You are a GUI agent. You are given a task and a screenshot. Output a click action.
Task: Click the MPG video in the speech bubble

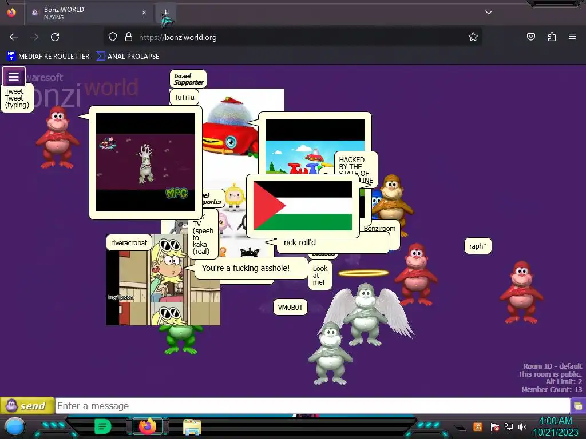click(x=145, y=162)
